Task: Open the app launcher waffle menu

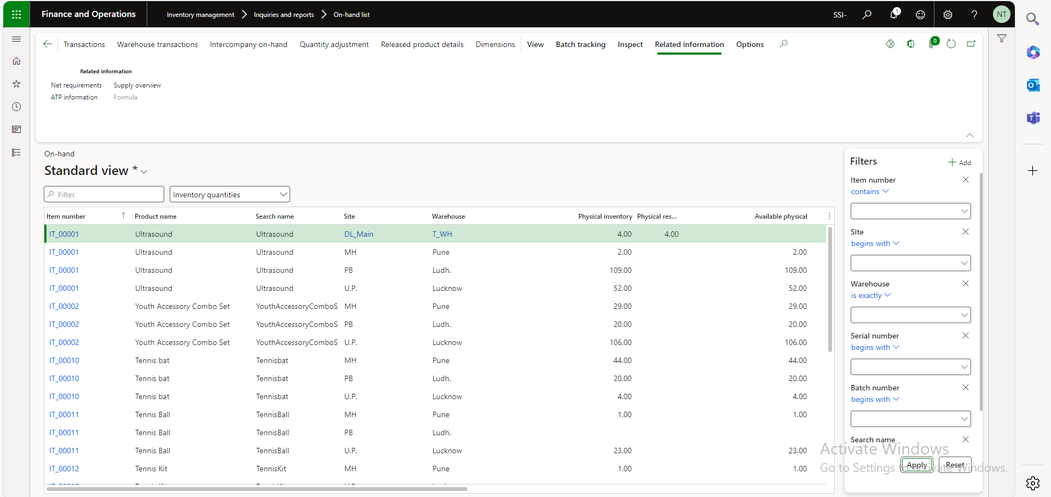Action: (16, 14)
